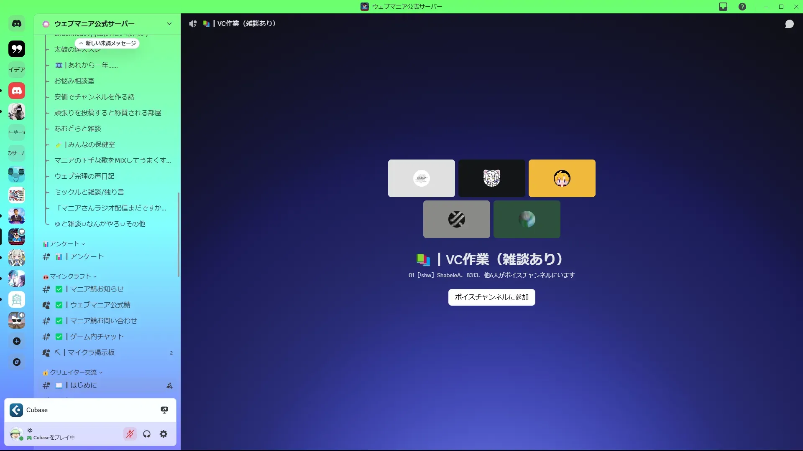Show the voice channel chat bubble icon

pos(789,24)
